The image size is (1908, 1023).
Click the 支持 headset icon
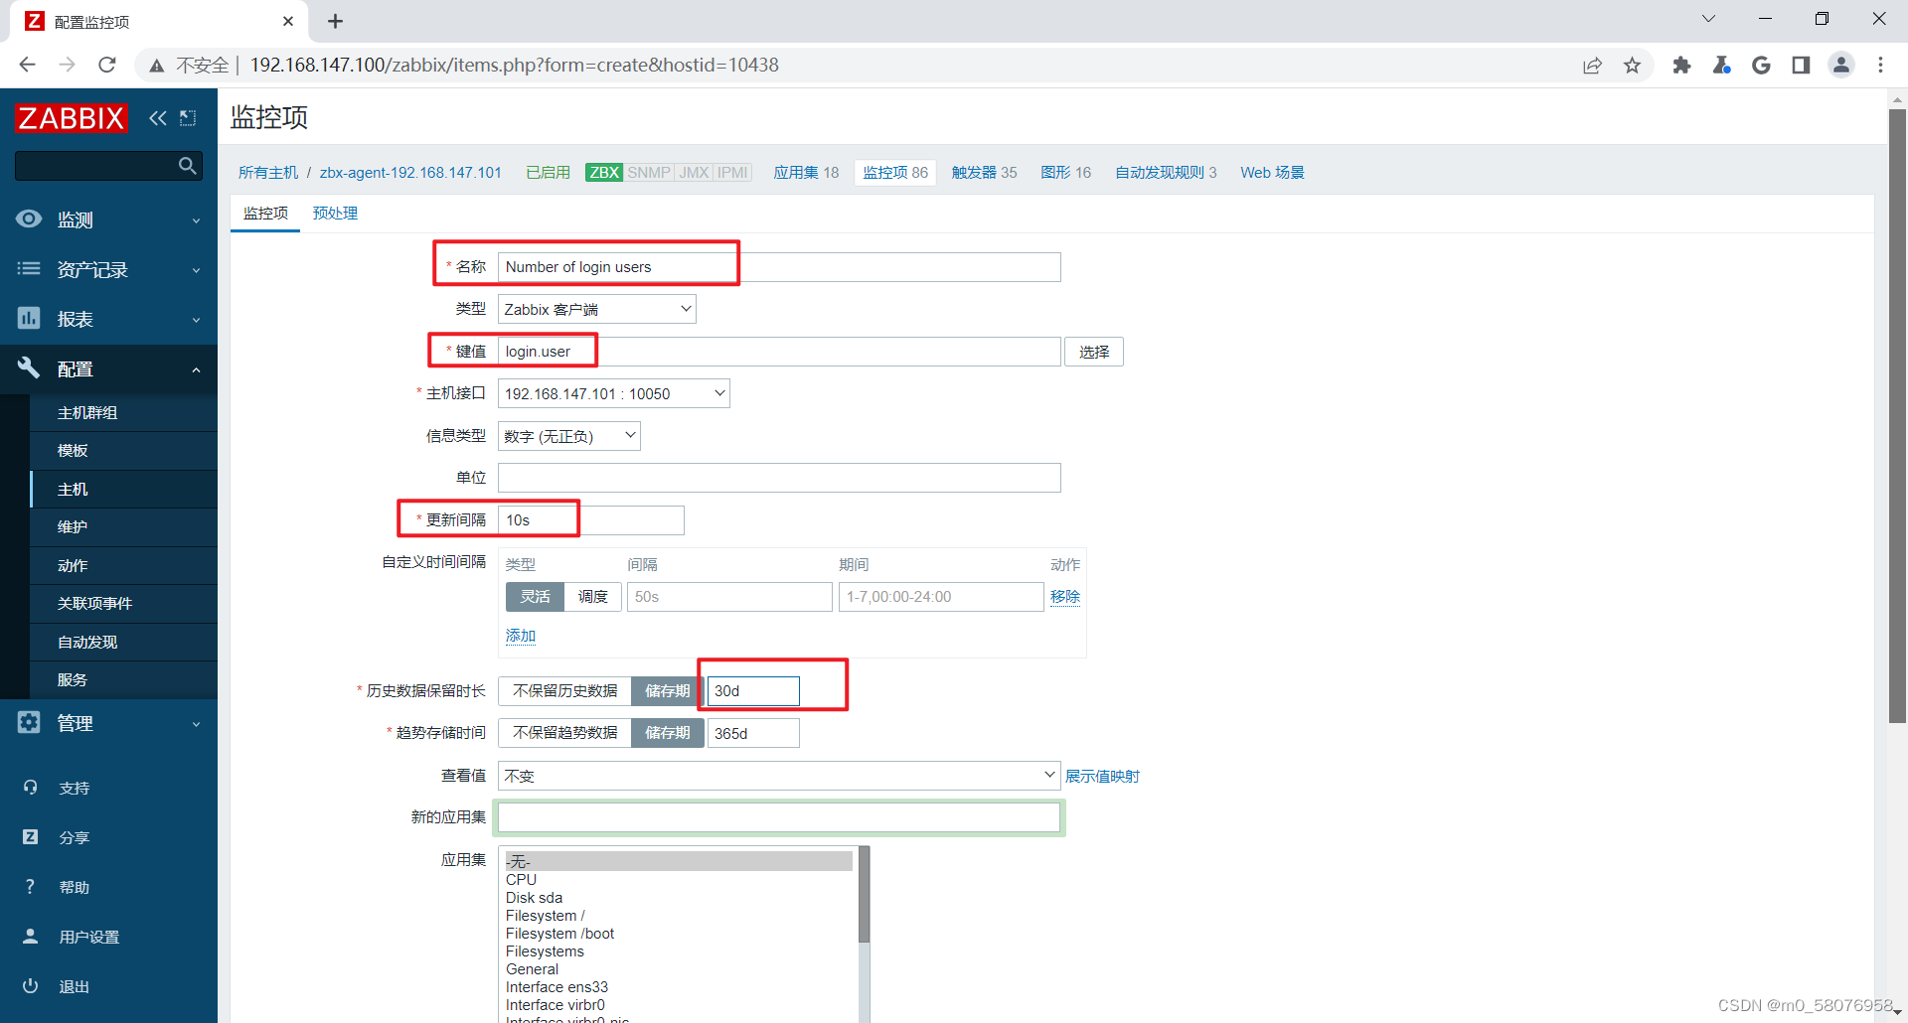pos(30,787)
